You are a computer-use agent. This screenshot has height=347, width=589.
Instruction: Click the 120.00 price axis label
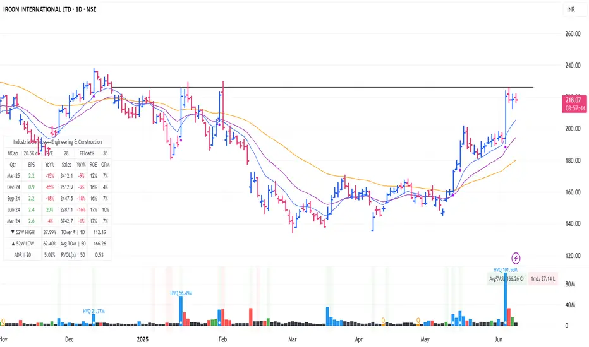[x=573, y=256]
